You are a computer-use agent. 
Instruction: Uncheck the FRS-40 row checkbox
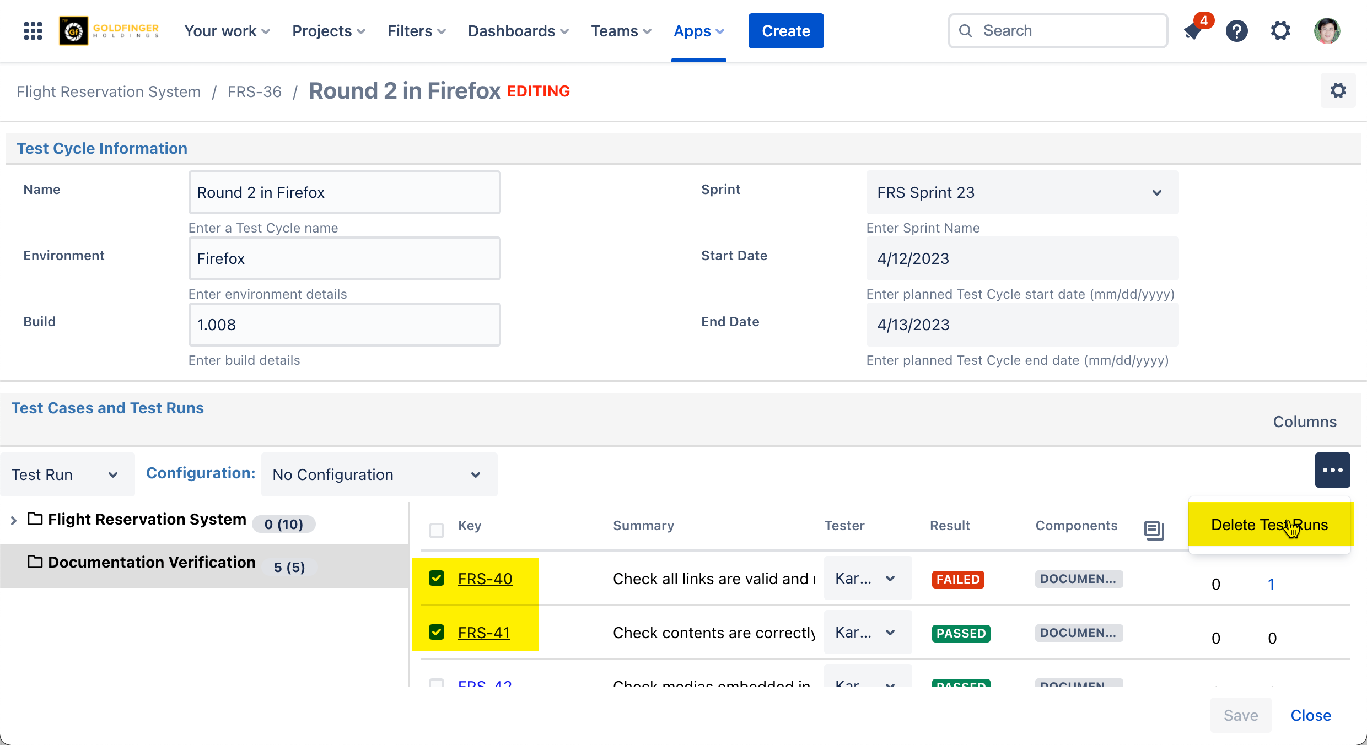pos(437,578)
